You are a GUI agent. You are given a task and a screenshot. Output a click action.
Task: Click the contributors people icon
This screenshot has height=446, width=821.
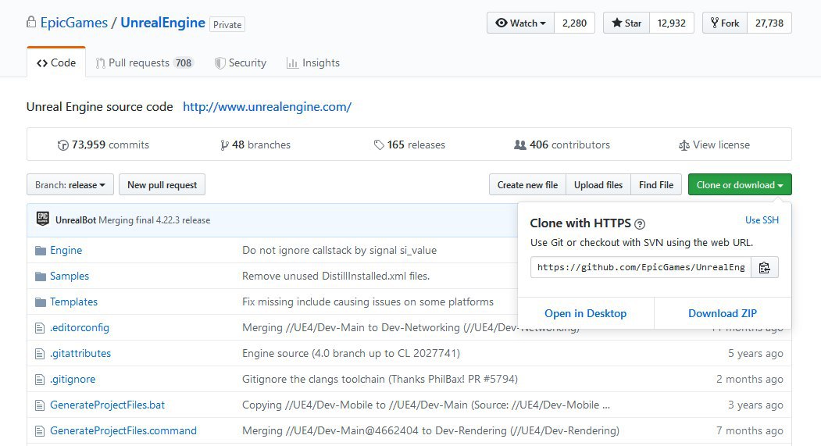(520, 145)
